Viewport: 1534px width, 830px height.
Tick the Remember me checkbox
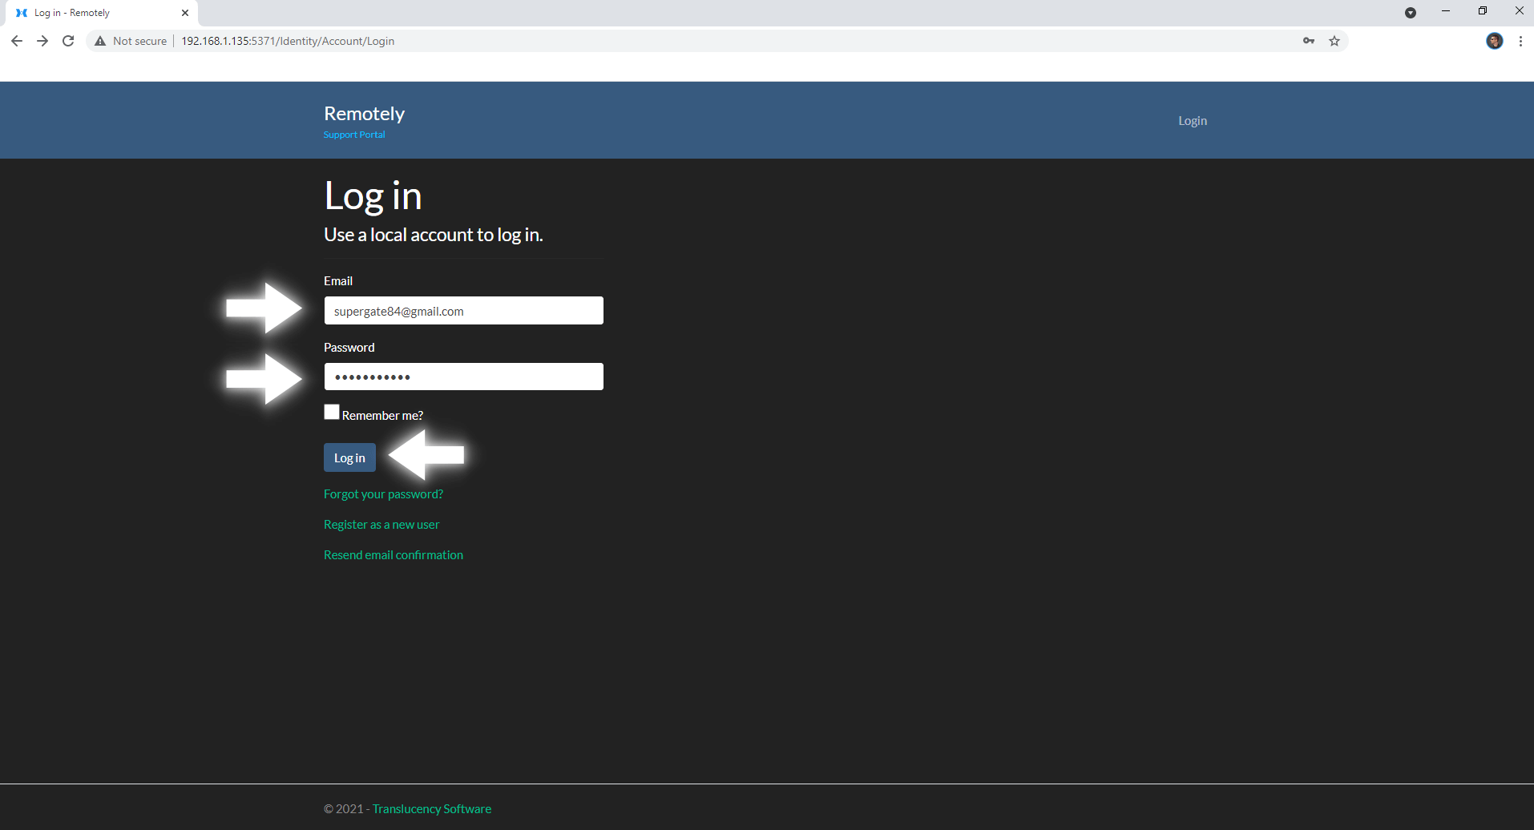pos(332,412)
